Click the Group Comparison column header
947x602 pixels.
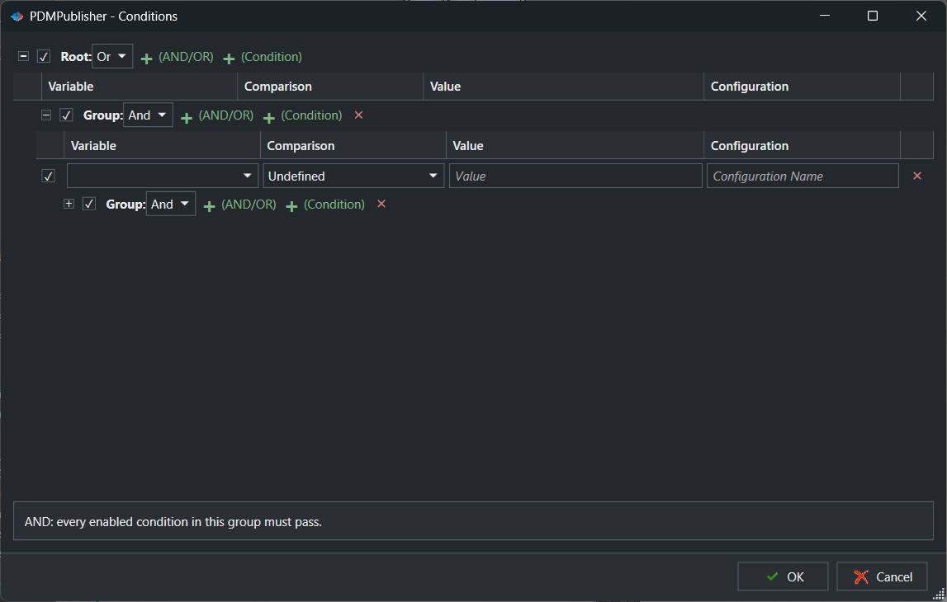pyautogui.click(x=353, y=145)
